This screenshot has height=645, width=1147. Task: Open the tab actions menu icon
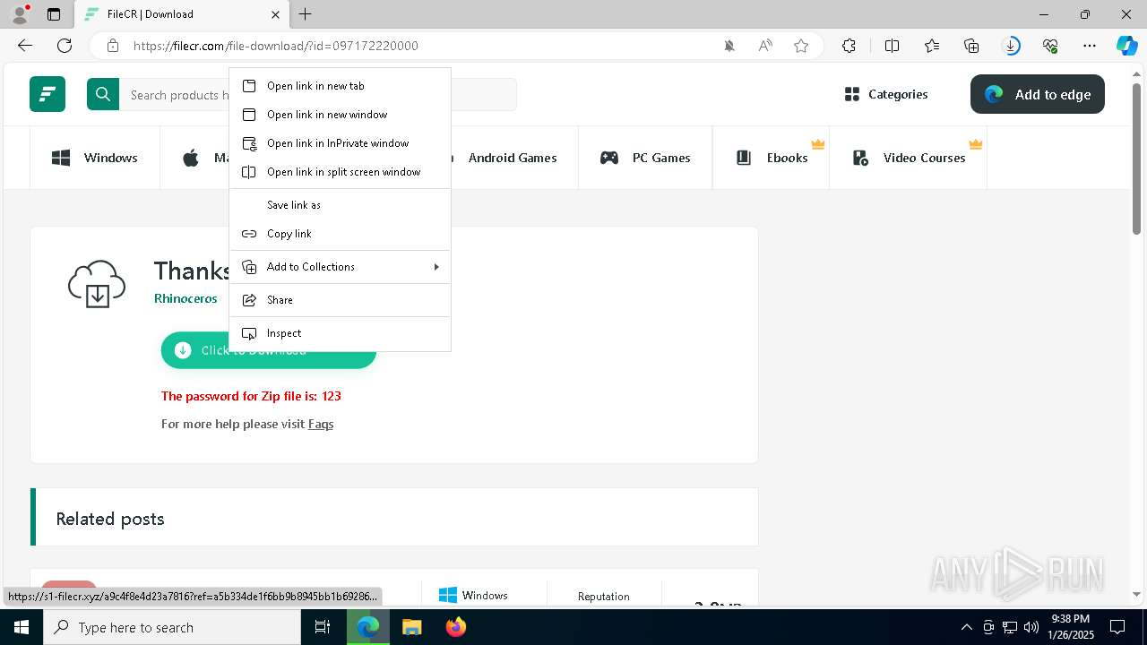point(54,14)
